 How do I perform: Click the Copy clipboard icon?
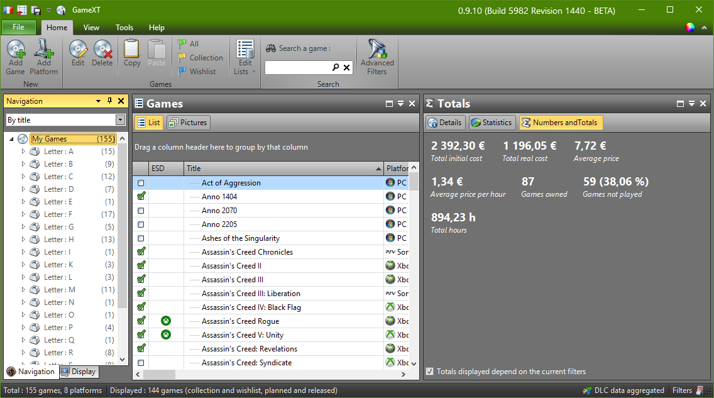pos(132,49)
